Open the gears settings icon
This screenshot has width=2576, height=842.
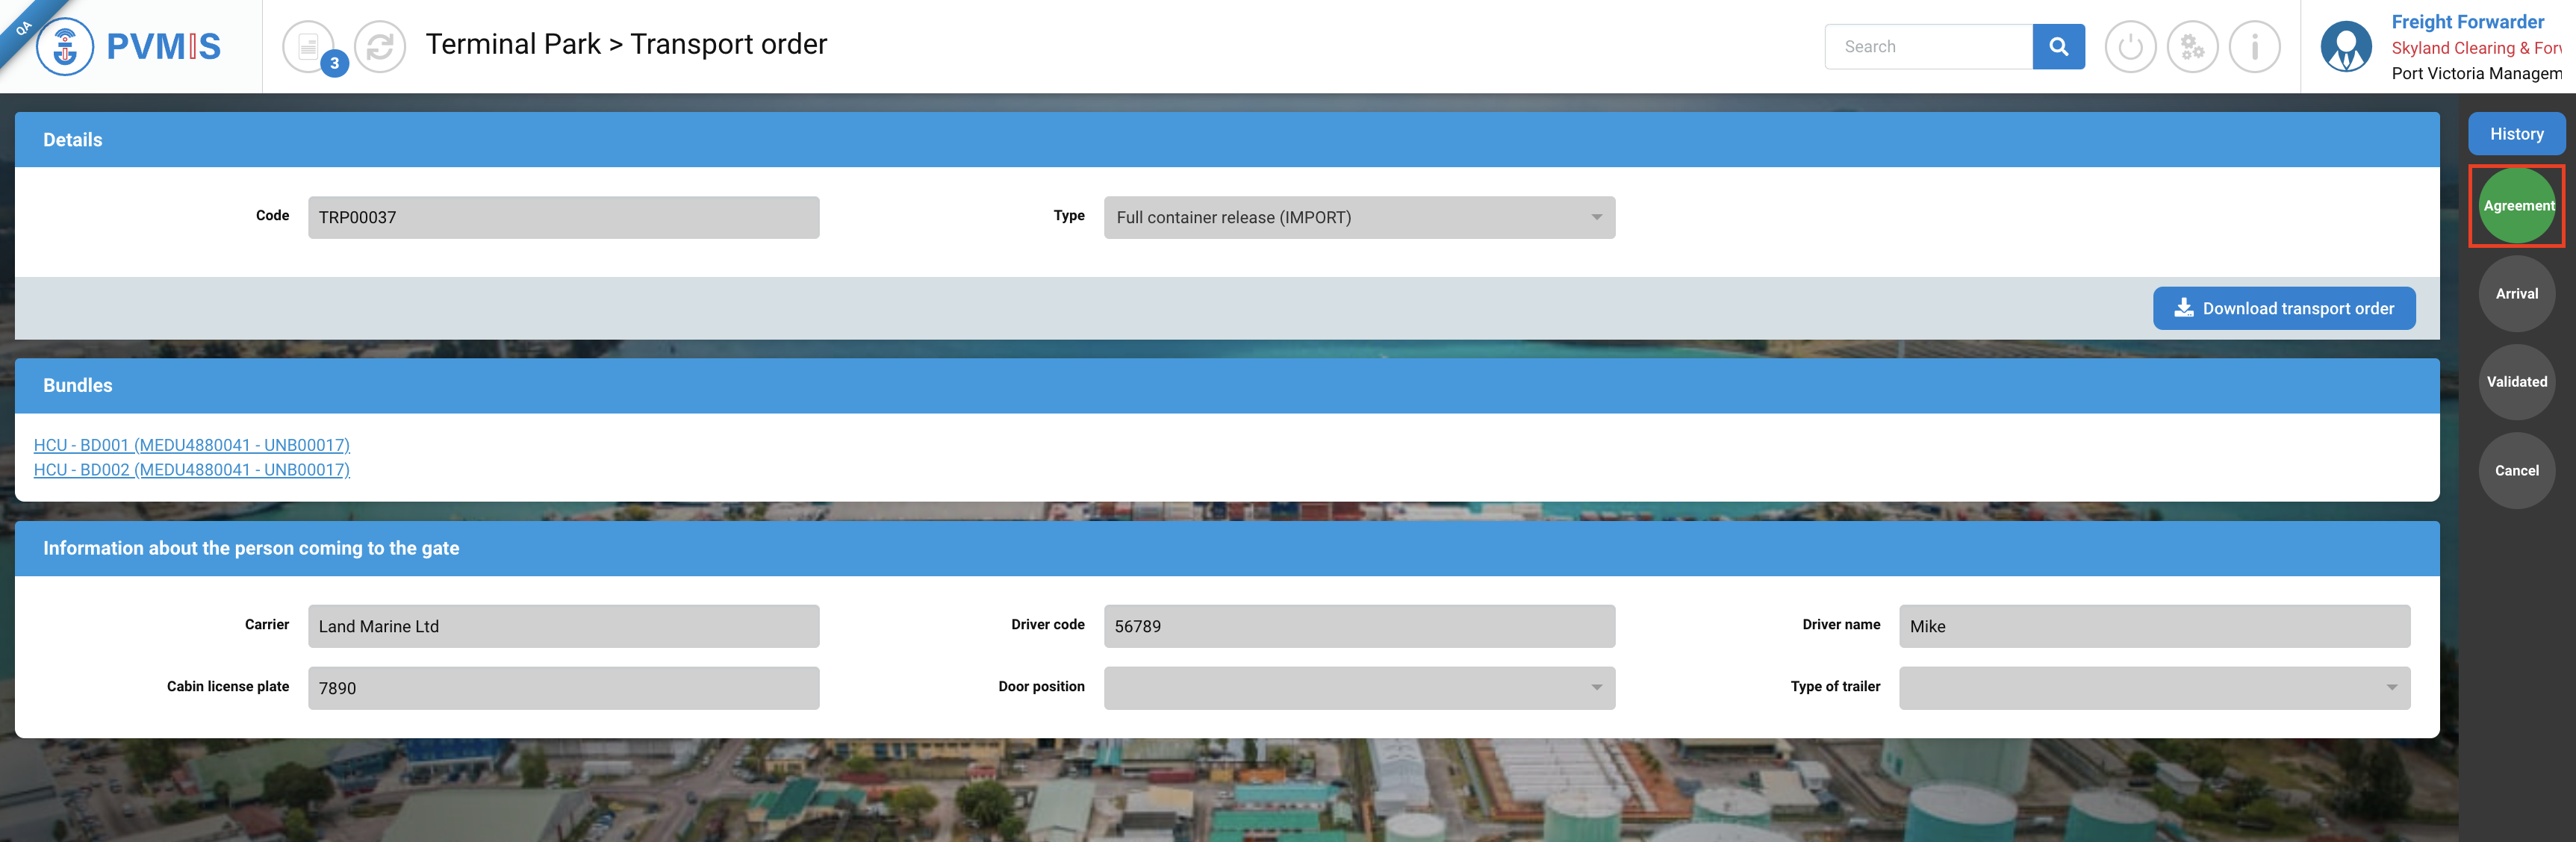pyautogui.click(x=2192, y=46)
